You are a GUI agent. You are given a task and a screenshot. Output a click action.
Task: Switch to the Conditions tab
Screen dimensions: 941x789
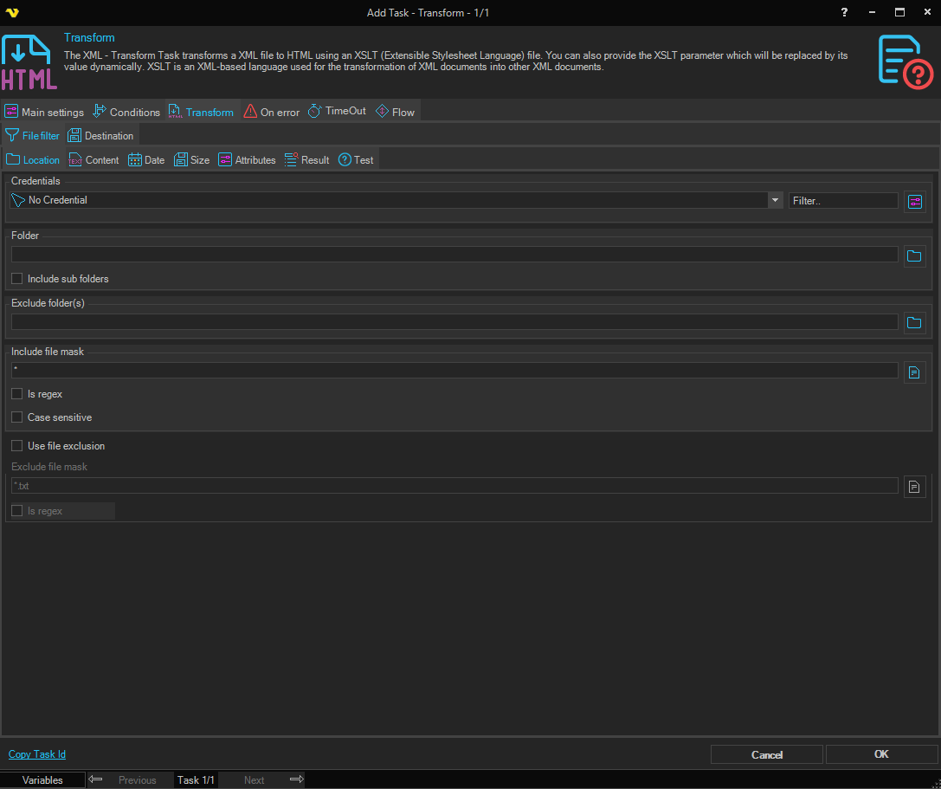point(126,112)
